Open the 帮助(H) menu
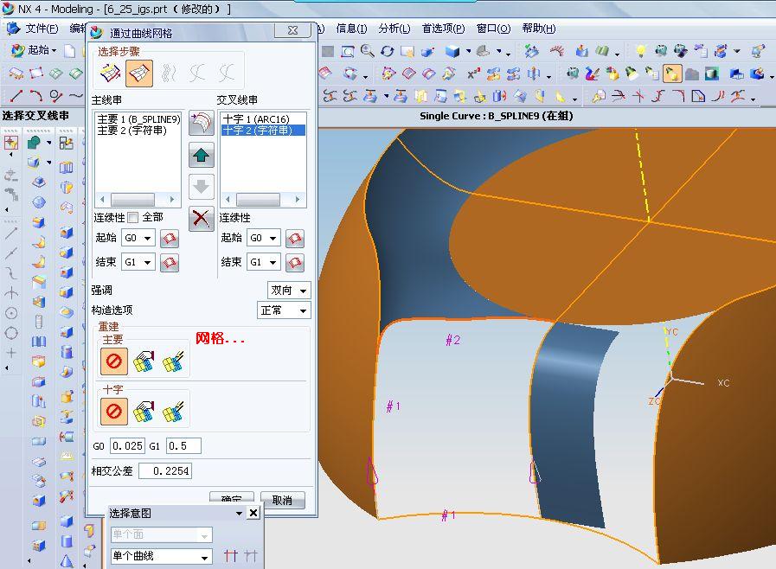The image size is (776, 569). tap(539, 29)
